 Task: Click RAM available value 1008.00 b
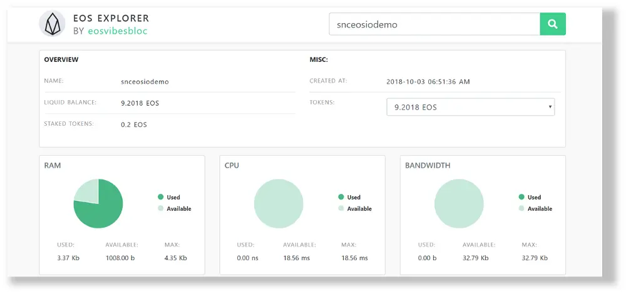coord(120,258)
